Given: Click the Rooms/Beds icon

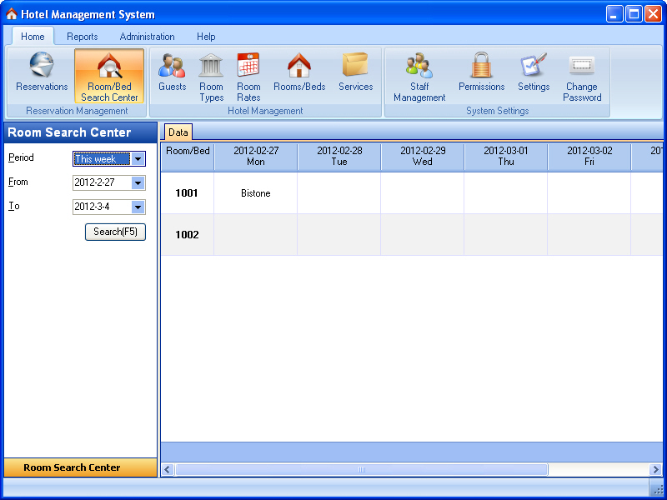Looking at the screenshot, I should click(x=298, y=73).
